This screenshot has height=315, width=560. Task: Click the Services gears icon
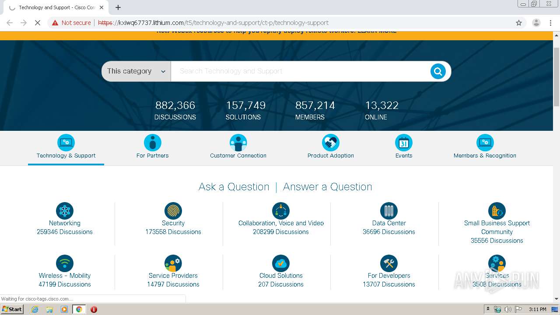click(497, 263)
